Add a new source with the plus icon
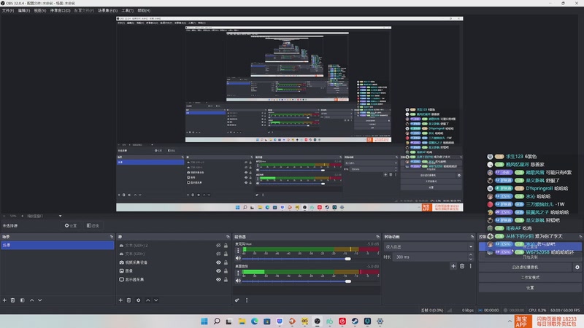The width and height of the screenshot is (584, 328). [120, 300]
